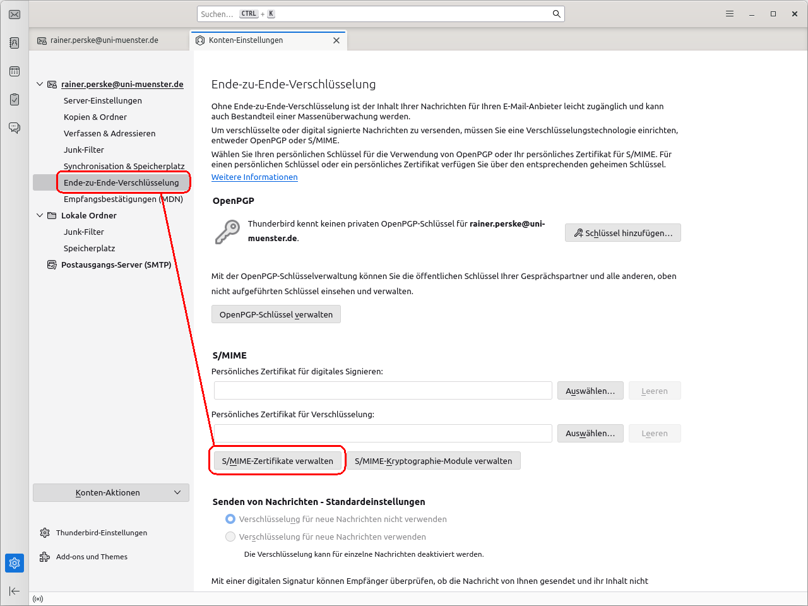Open the Mail space icon
The image size is (808, 606).
(15, 15)
